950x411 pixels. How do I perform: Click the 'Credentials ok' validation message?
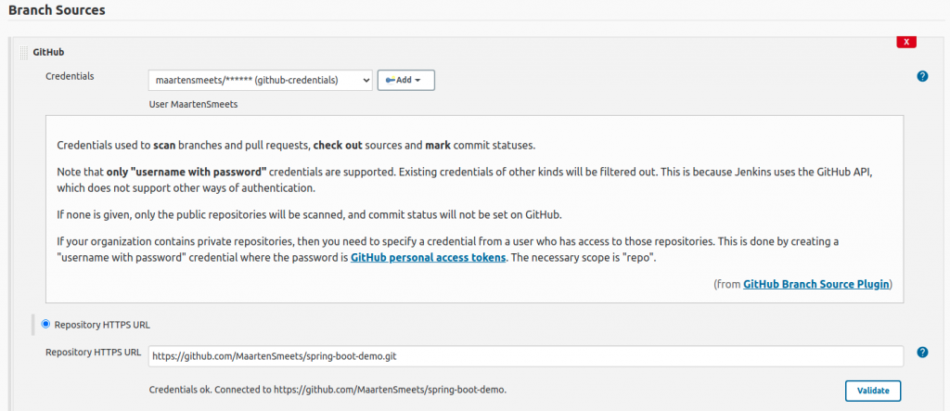pos(327,389)
